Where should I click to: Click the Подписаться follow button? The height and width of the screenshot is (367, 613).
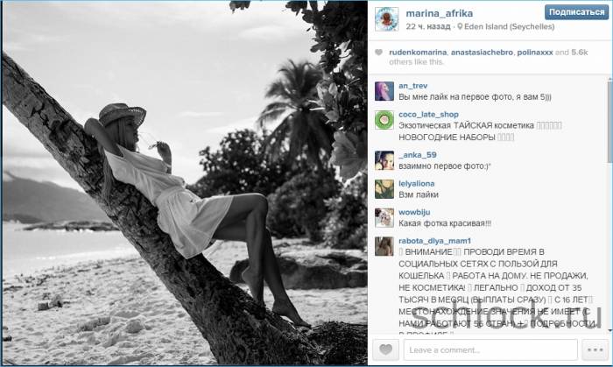click(x=576, y=12)
